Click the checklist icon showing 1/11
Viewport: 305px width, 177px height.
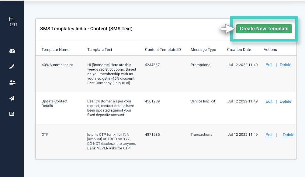click(12, 21)
